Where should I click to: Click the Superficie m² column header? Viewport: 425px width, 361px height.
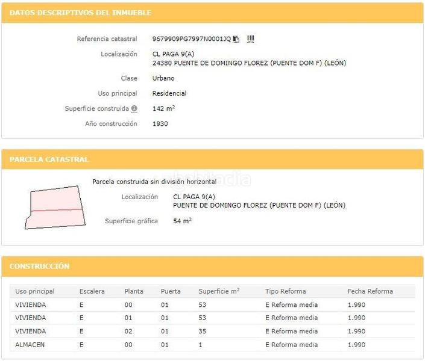click(x=219, y=291)
